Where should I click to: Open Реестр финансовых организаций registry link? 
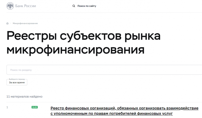pyautogui.click(x=124, y=111)
